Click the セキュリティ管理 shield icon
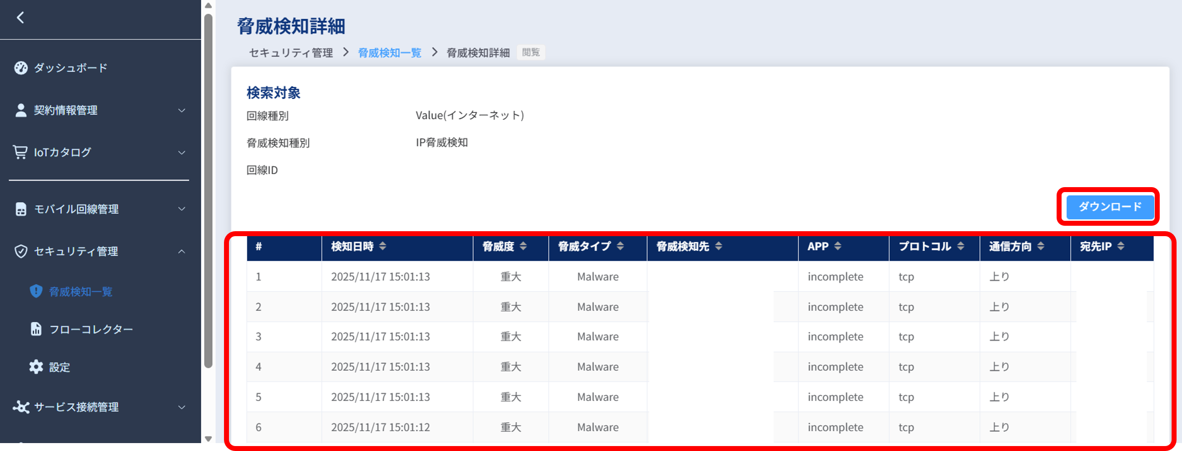Viewport: 1182px width, 451px height. pos(20,251)
